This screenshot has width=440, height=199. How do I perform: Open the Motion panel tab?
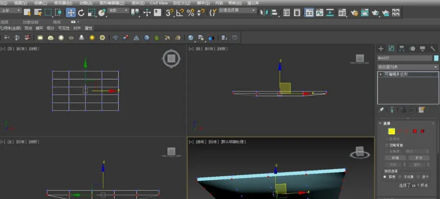click(x=412, y=49)
